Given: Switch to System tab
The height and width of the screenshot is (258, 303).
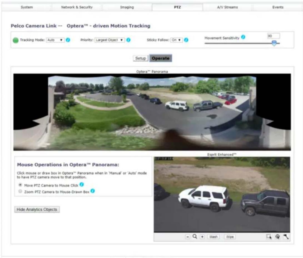Looking at the screenshot, I should click(x=27, y=7).
